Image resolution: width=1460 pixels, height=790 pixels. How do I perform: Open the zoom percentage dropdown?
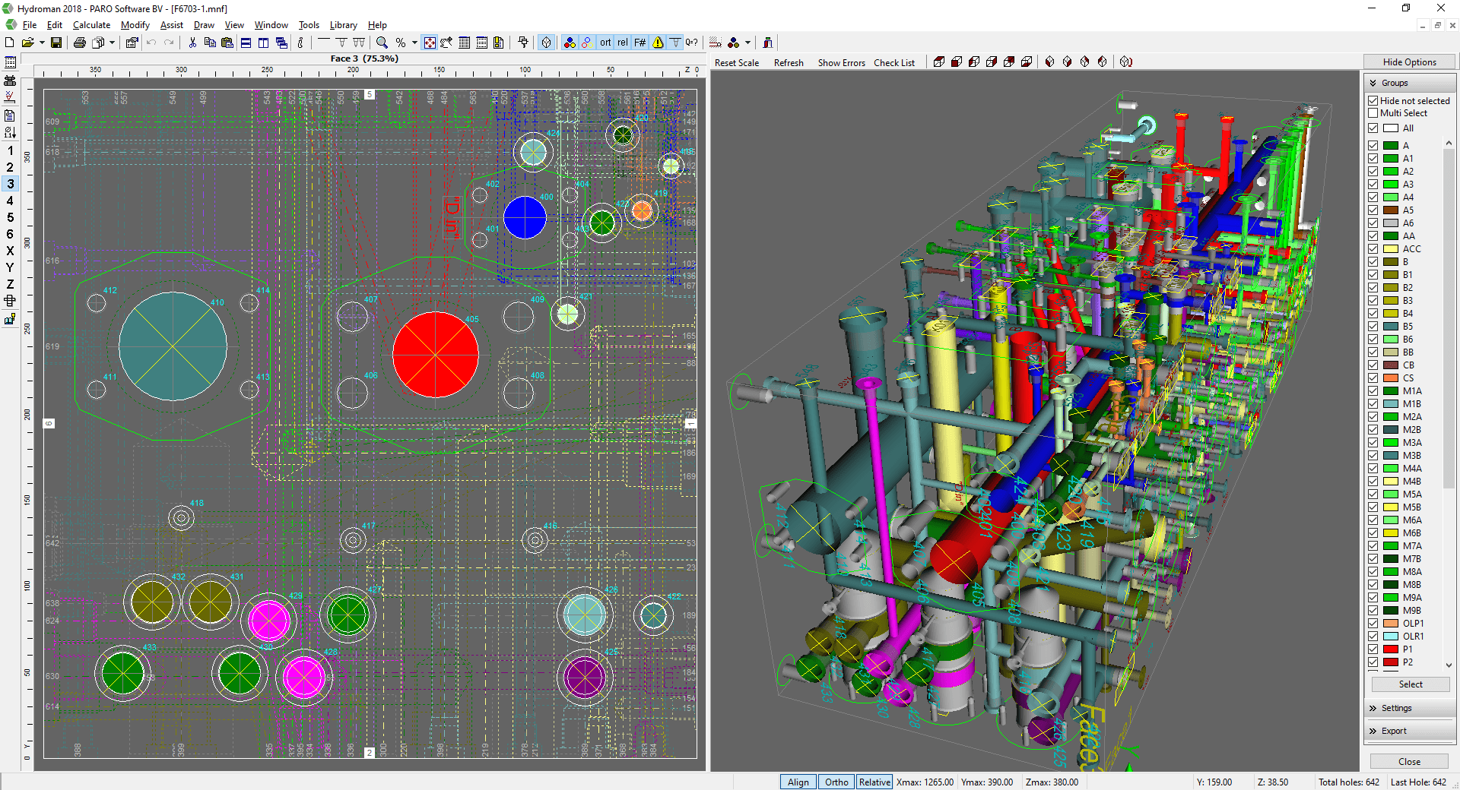coord(413,43)
